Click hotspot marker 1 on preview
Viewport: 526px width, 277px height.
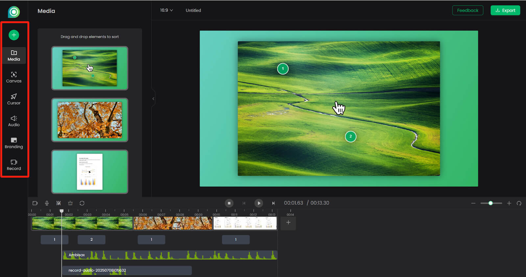(283, 69)
